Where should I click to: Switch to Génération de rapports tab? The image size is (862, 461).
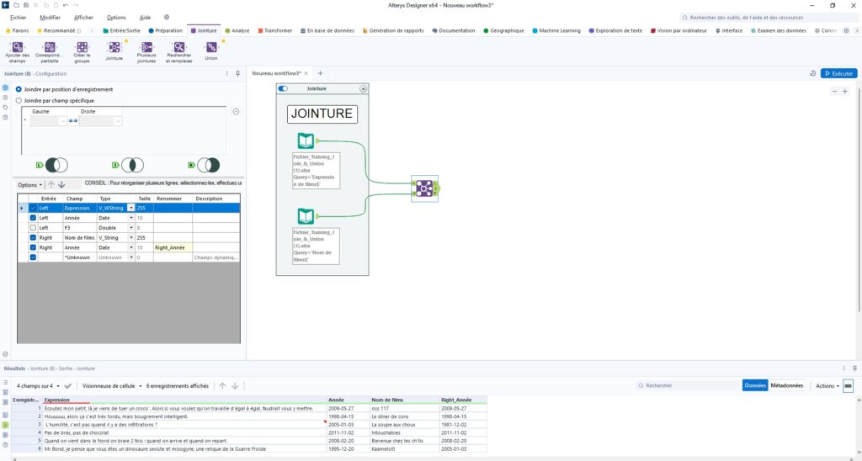(x=393, y=31)
